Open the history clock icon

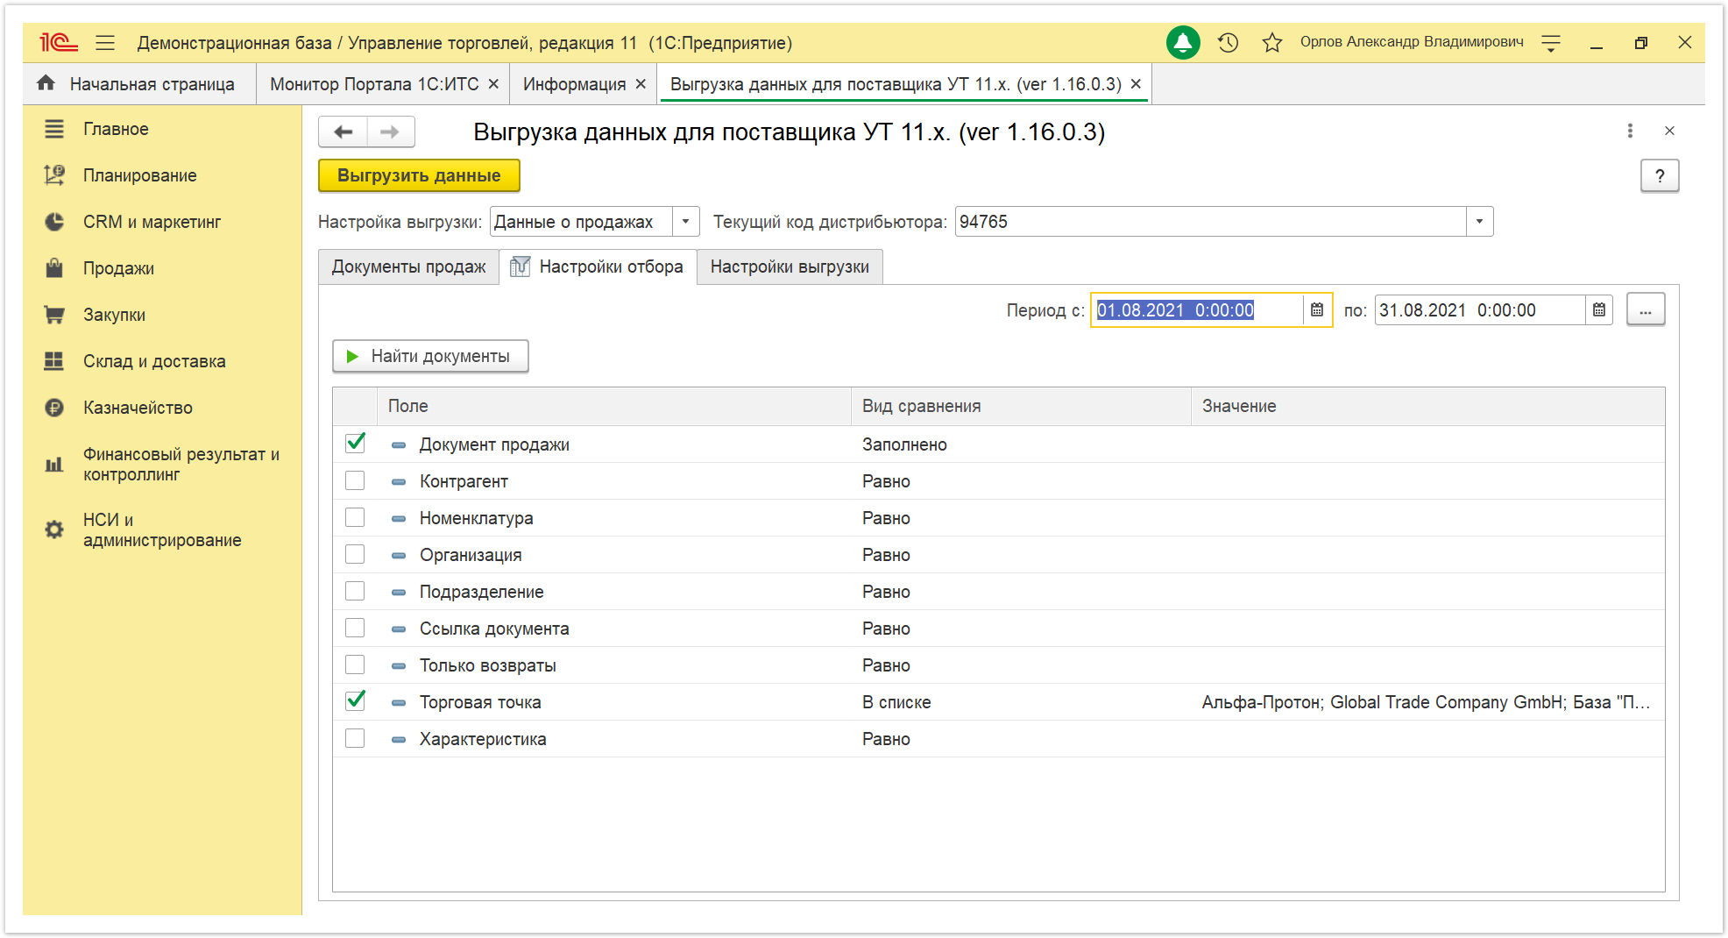pyautogui.click(x=1228, y=42)
